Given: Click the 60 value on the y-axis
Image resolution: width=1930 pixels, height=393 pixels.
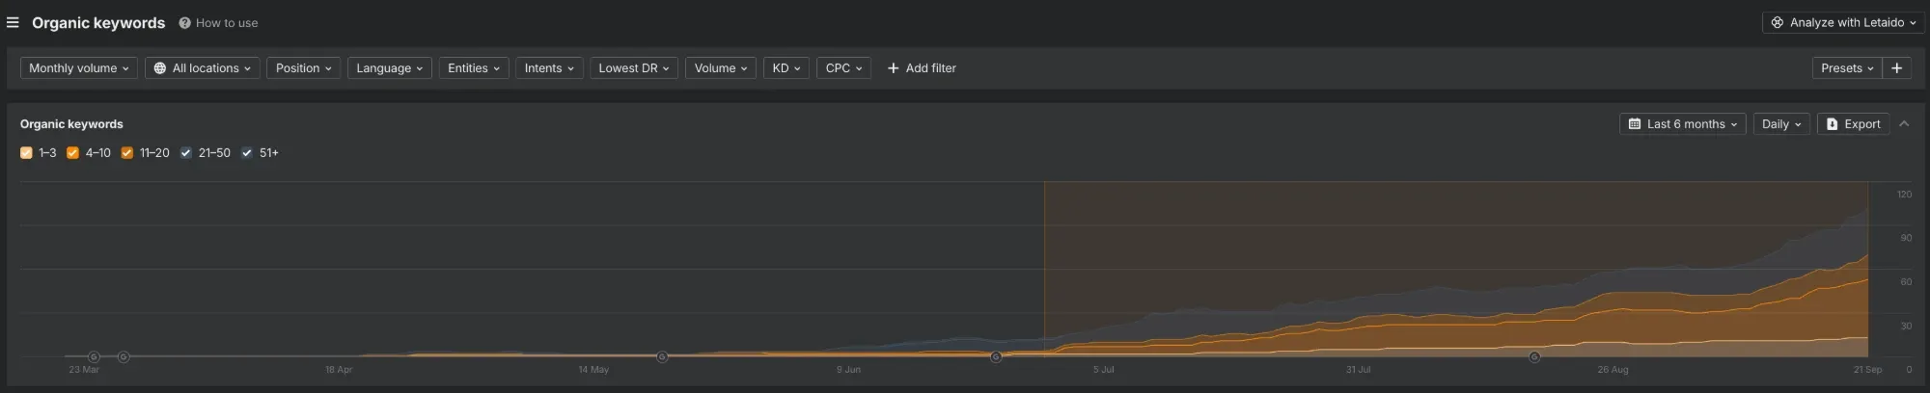Looking at the screenshot, I should [1906, 282].
